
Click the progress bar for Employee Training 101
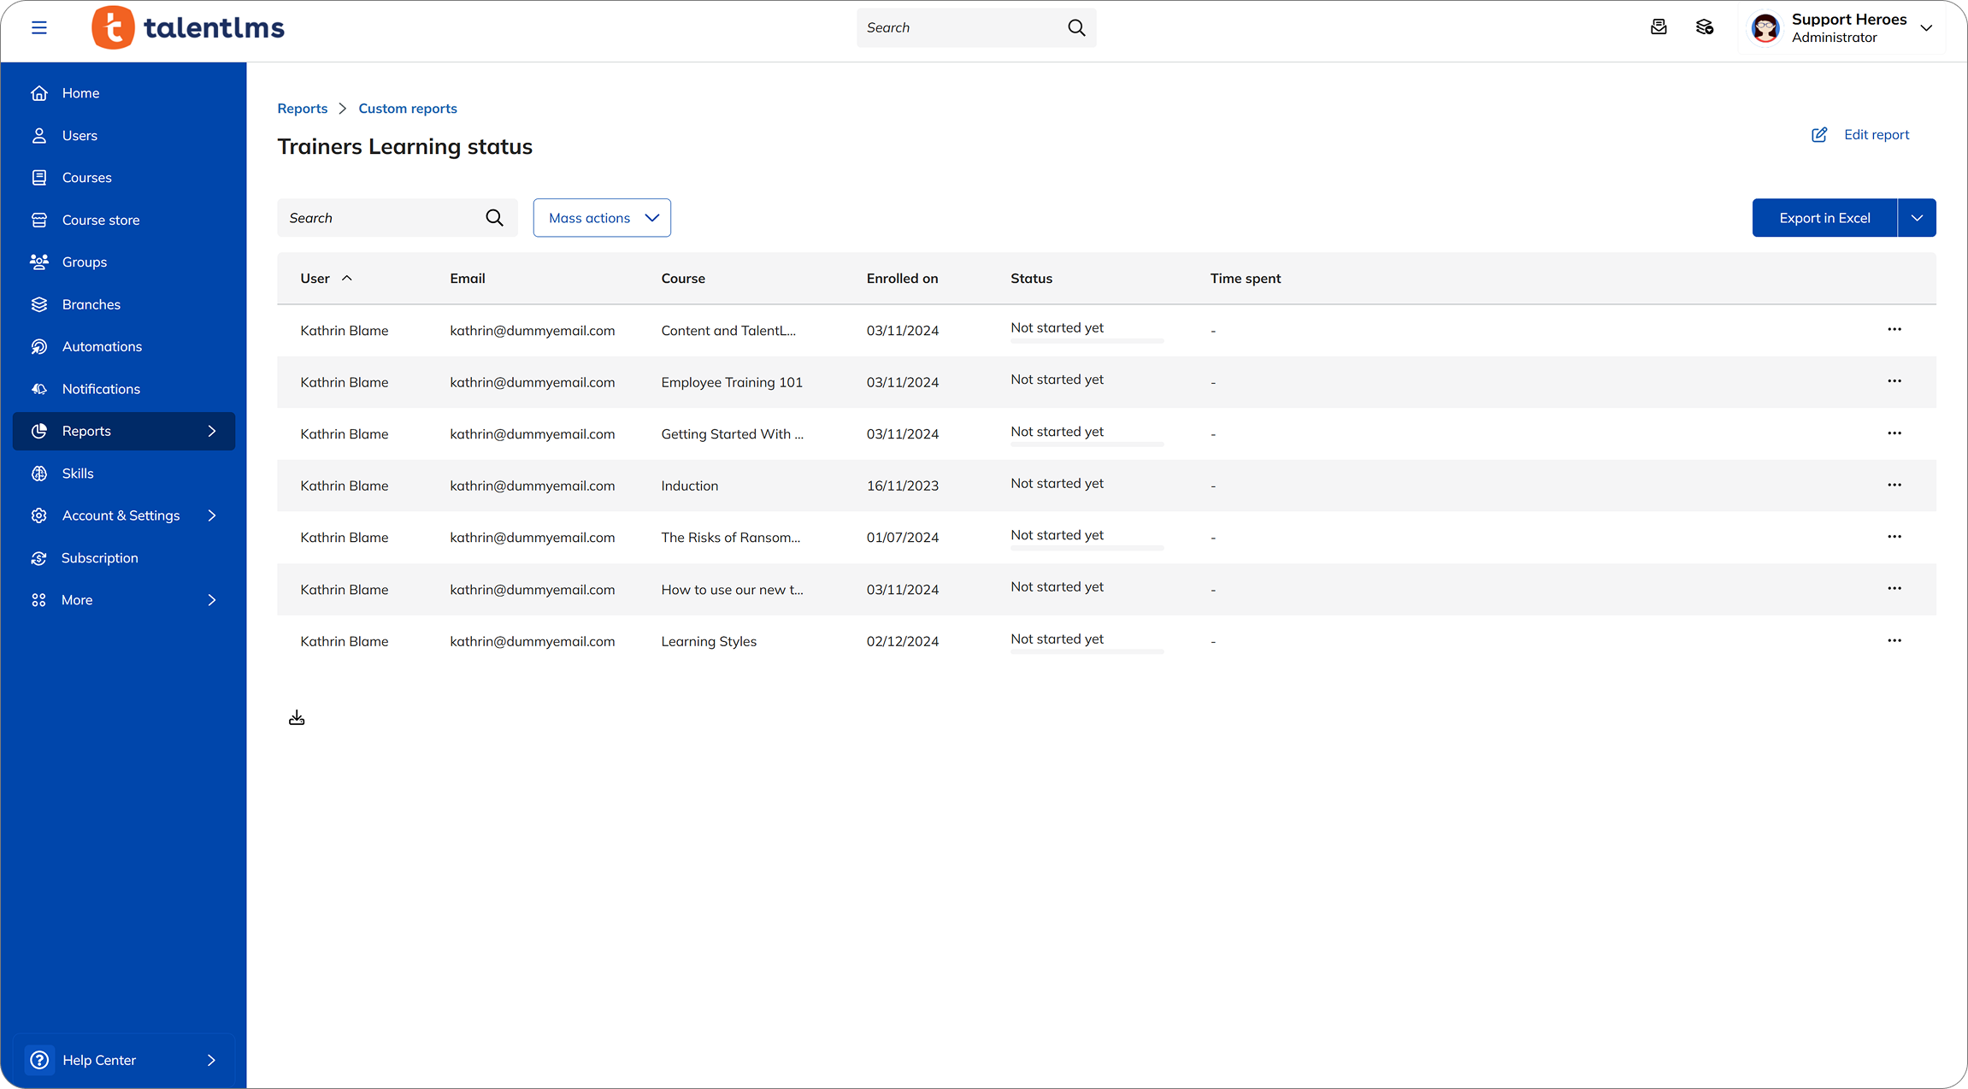[x=1086, y=392]
